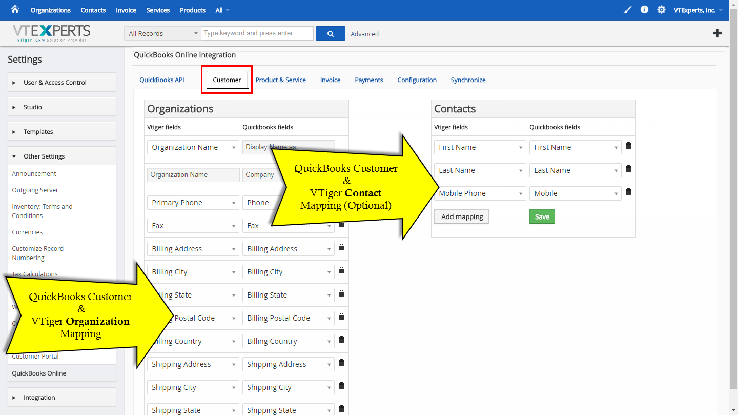Open the contacts Quickbooks Last Name dropdown
This screenshot has height=415, width=738.
(x=576, y=170)
